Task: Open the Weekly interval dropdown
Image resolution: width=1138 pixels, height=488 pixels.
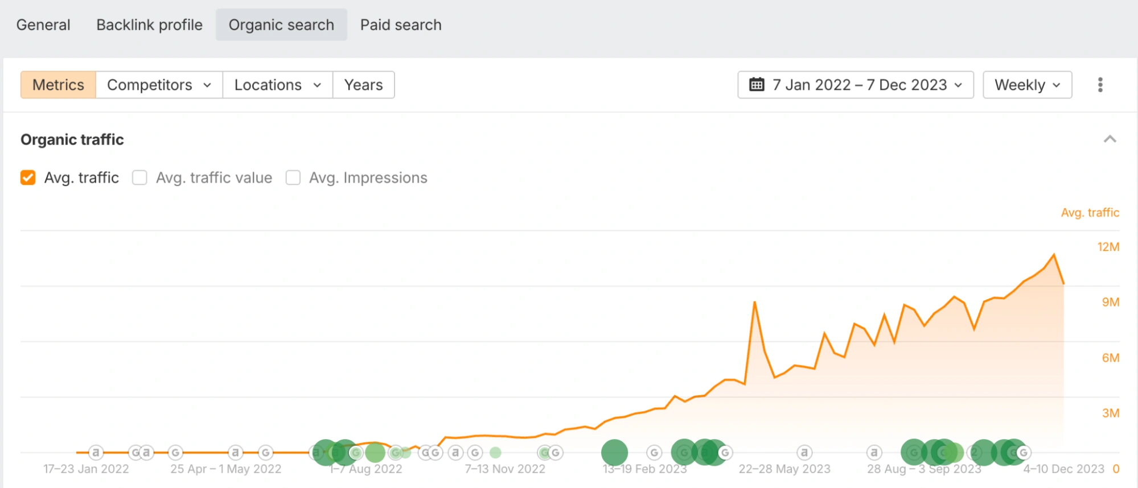Action: click(x=1027, y=85)
